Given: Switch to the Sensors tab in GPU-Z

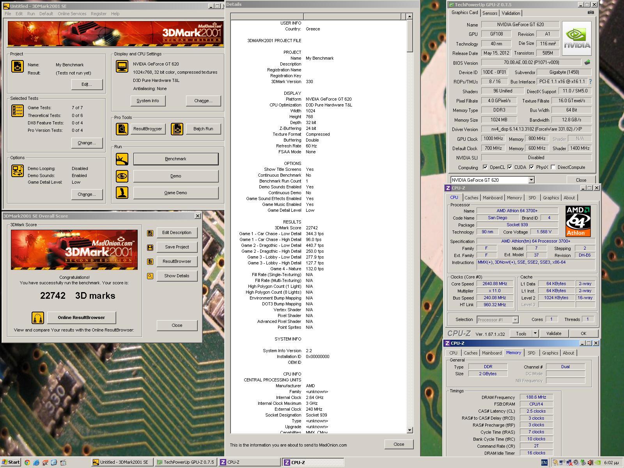Looking at the screenshot, I should (x=490, y=13).
